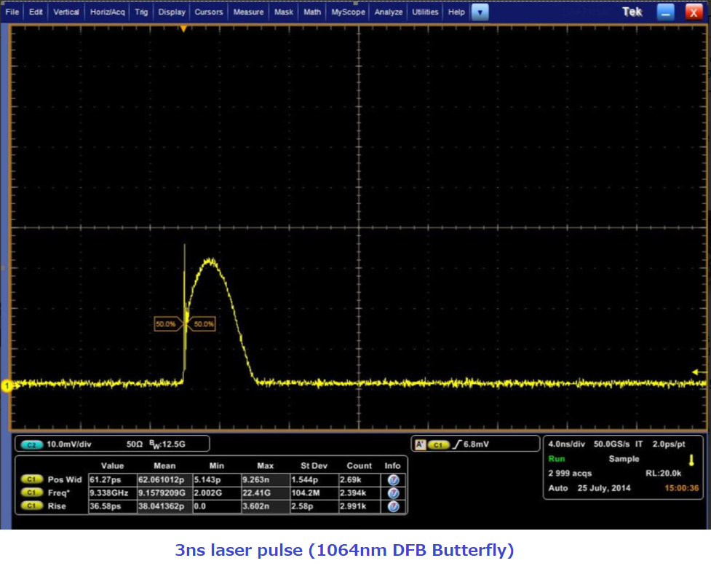Open the Measure menu
711x574 pixels.
[x=248, y=12]
